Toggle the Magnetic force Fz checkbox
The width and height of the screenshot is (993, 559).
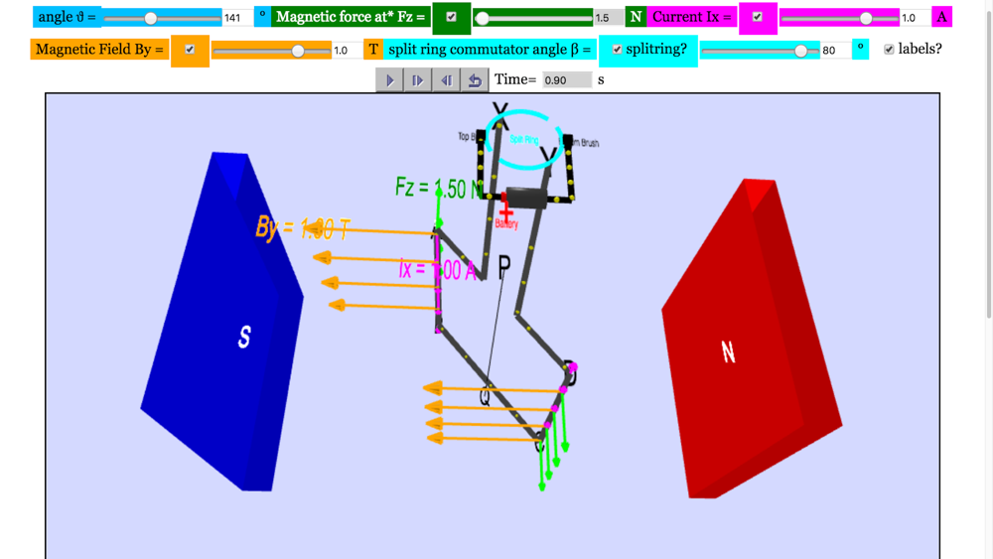coord(451,17)
